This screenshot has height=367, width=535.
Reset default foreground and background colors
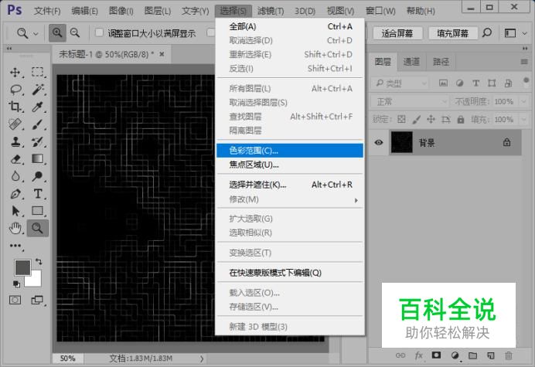coord(16,284)
